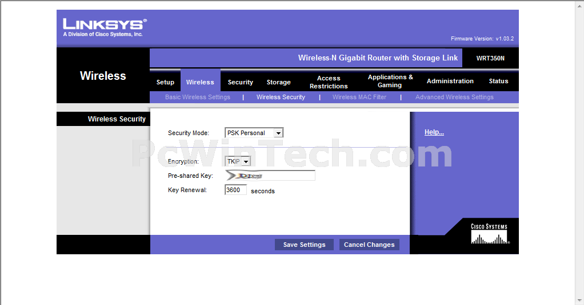Go to Advanced Wireless Settings subtab

454,97
